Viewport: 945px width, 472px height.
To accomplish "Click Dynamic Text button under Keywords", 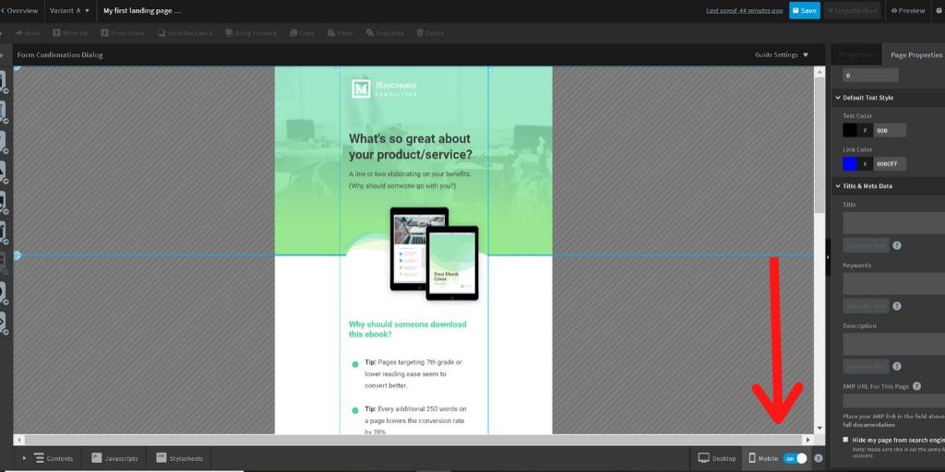I will click(x=866, y=306).
